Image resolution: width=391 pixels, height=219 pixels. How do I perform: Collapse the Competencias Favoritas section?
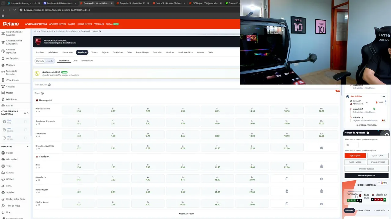pos(28,113)
